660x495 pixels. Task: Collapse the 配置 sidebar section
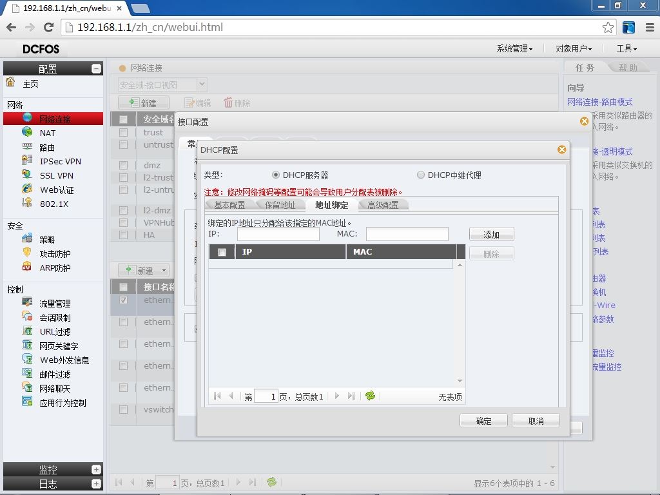click(x=97, y=68)
